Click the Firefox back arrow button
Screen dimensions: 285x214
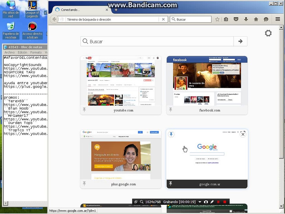(54, 19)
